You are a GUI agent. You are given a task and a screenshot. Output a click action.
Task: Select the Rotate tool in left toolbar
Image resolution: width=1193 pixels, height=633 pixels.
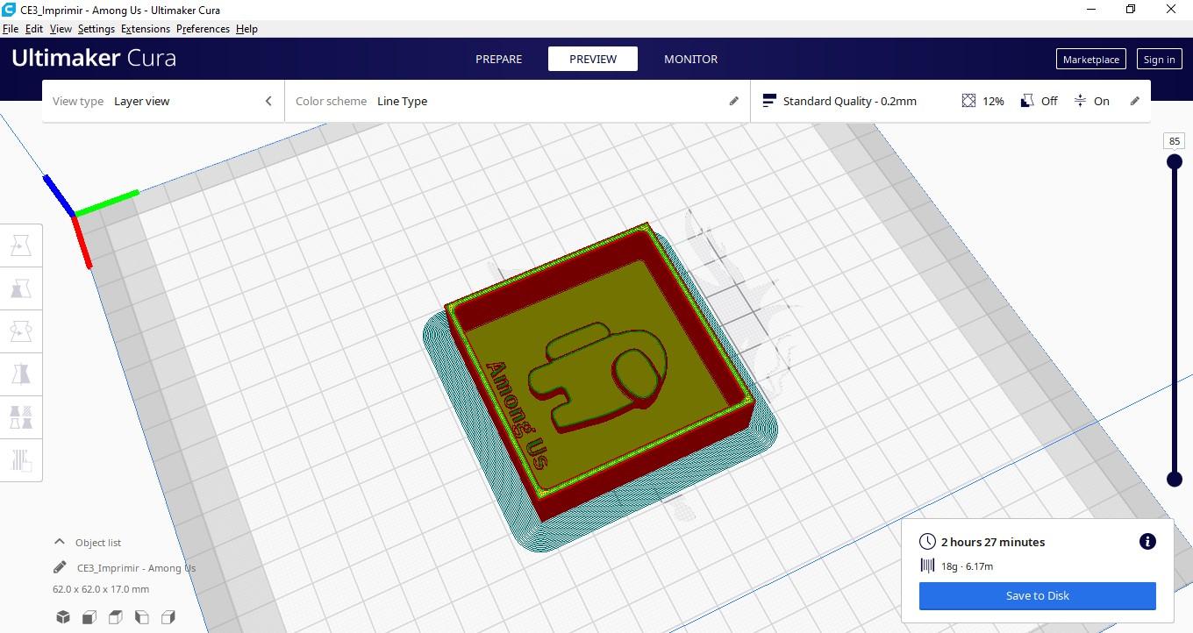click(20, 331)
